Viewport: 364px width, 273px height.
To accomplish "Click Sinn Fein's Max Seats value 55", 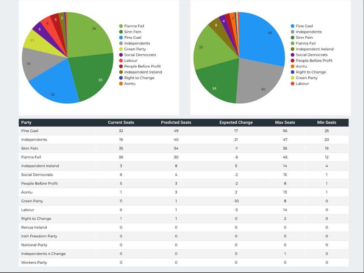I will 285,148.
